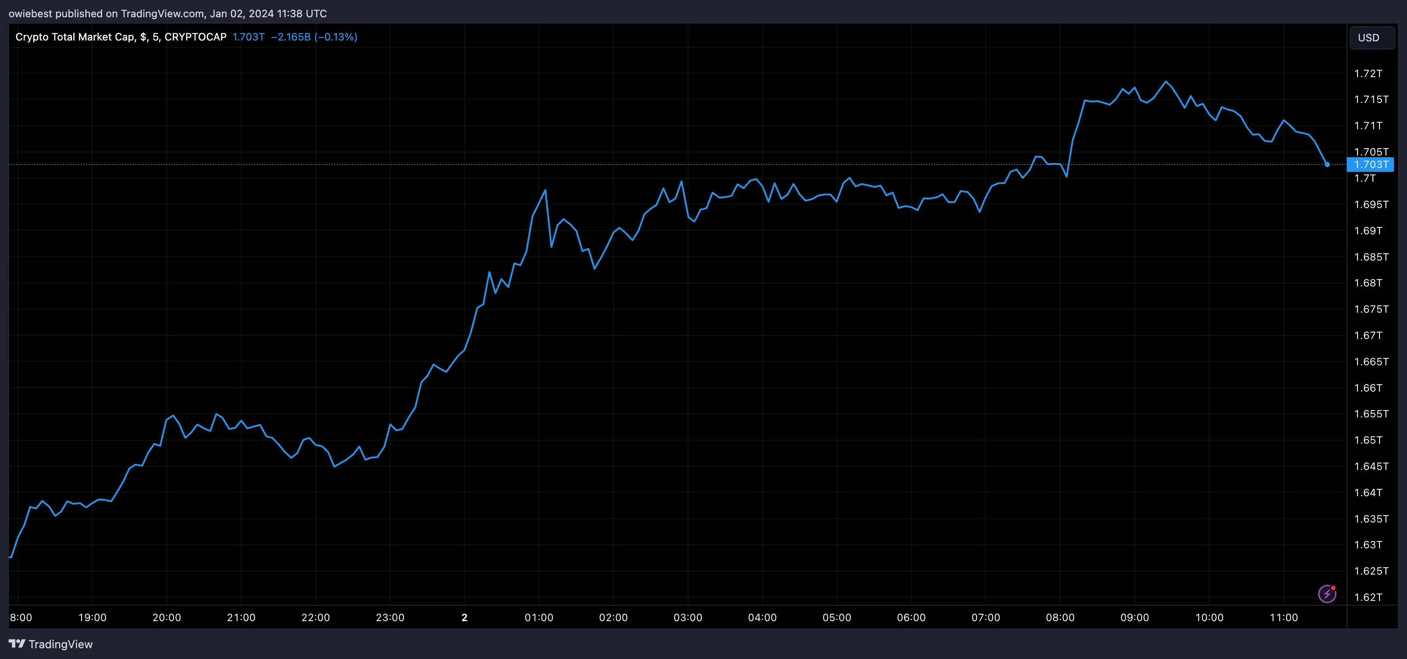1407x659 pixels.
Task: Click the red dot on the lightning badge
Action: [x=1333, y=588]
